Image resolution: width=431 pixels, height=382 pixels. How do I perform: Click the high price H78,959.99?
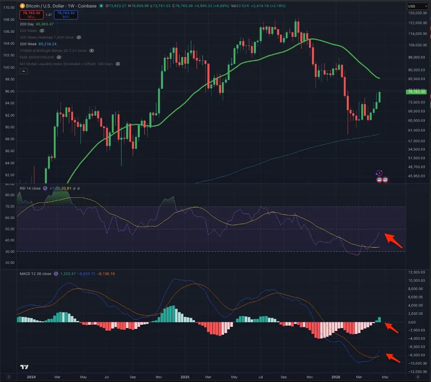(138, 6)
